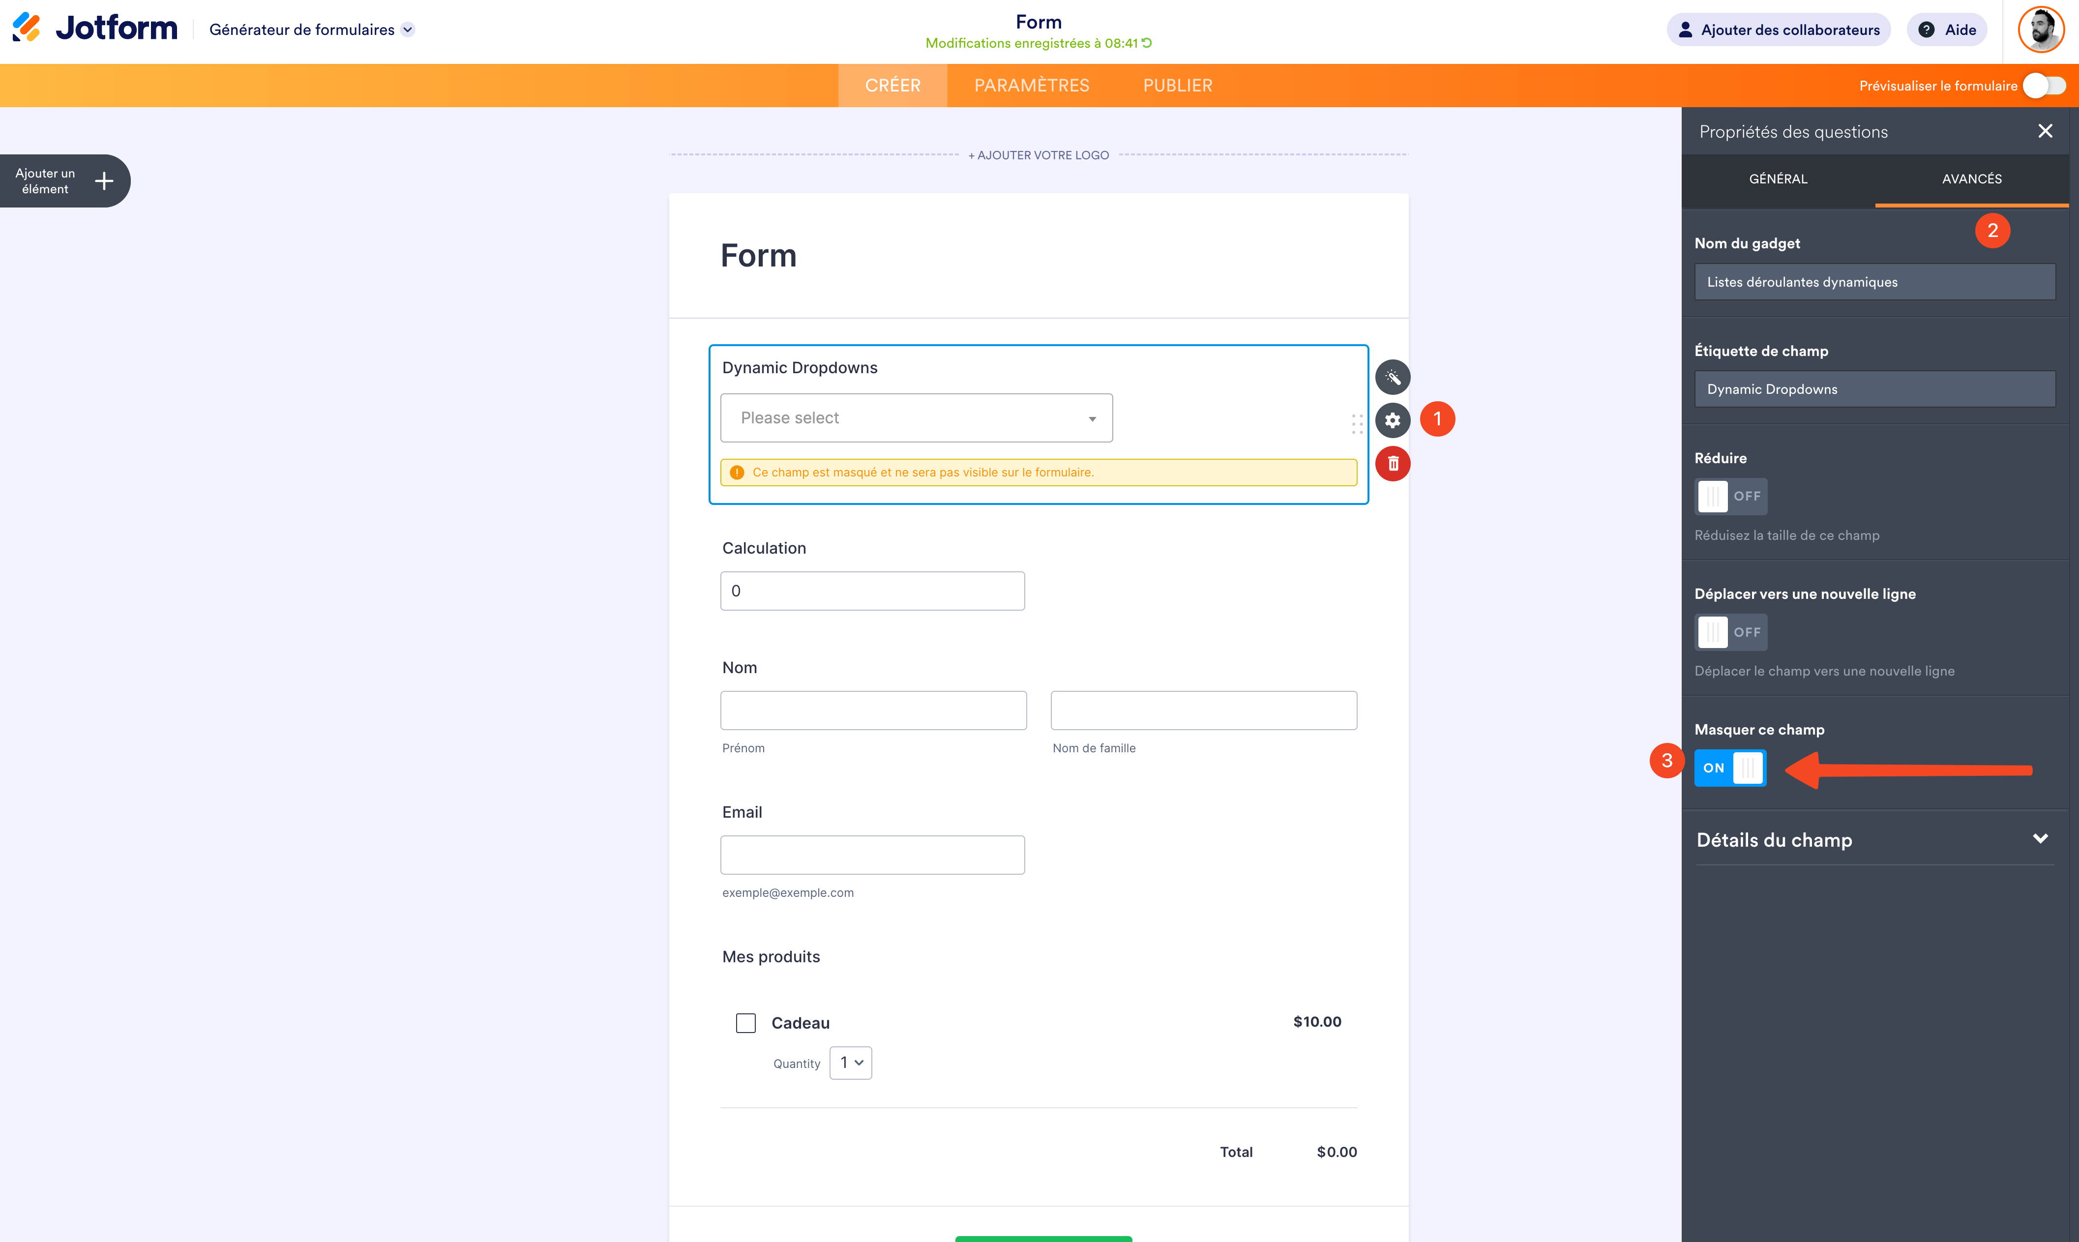Open the Quantity dropdown

pyautogui.click(x=850, y=1063)
